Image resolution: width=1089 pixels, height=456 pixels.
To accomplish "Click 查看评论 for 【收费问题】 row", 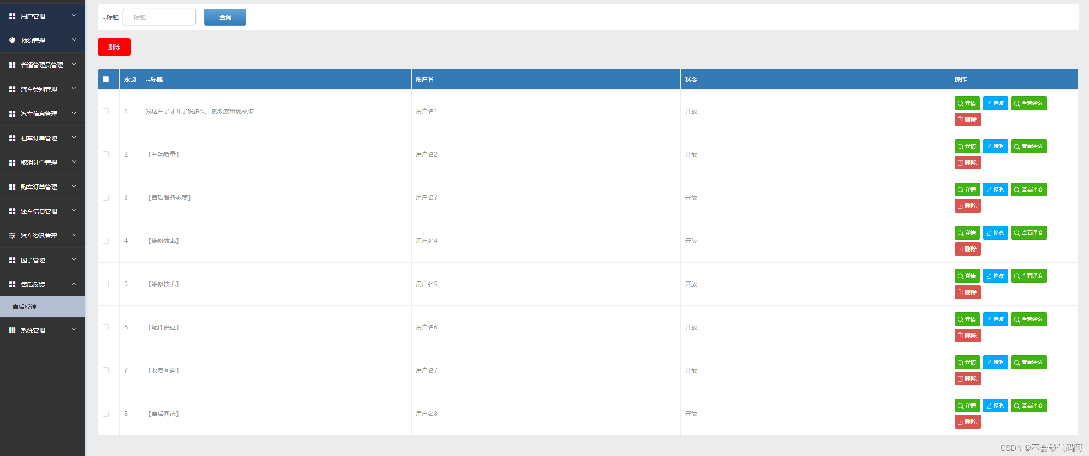I will coord(1029,362).
